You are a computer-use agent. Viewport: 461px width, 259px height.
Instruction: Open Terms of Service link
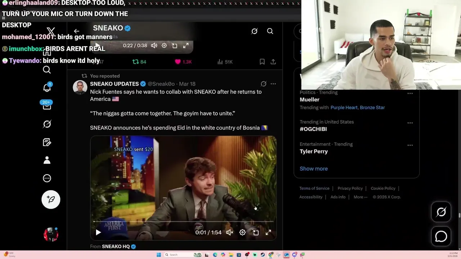point(314,188)
